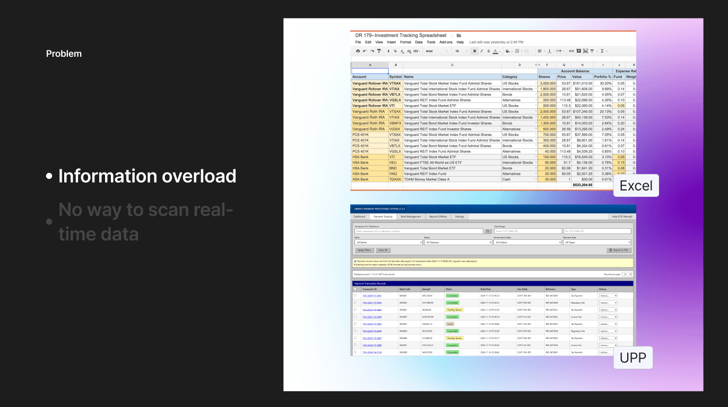Click the Apply Filters button
Image resolution: width=728 pixels, height=407 pixels.
click(x=364, y=250)
